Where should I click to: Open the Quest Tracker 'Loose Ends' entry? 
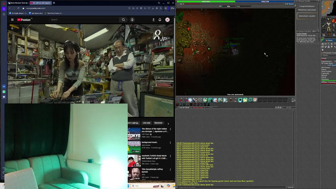302,34
